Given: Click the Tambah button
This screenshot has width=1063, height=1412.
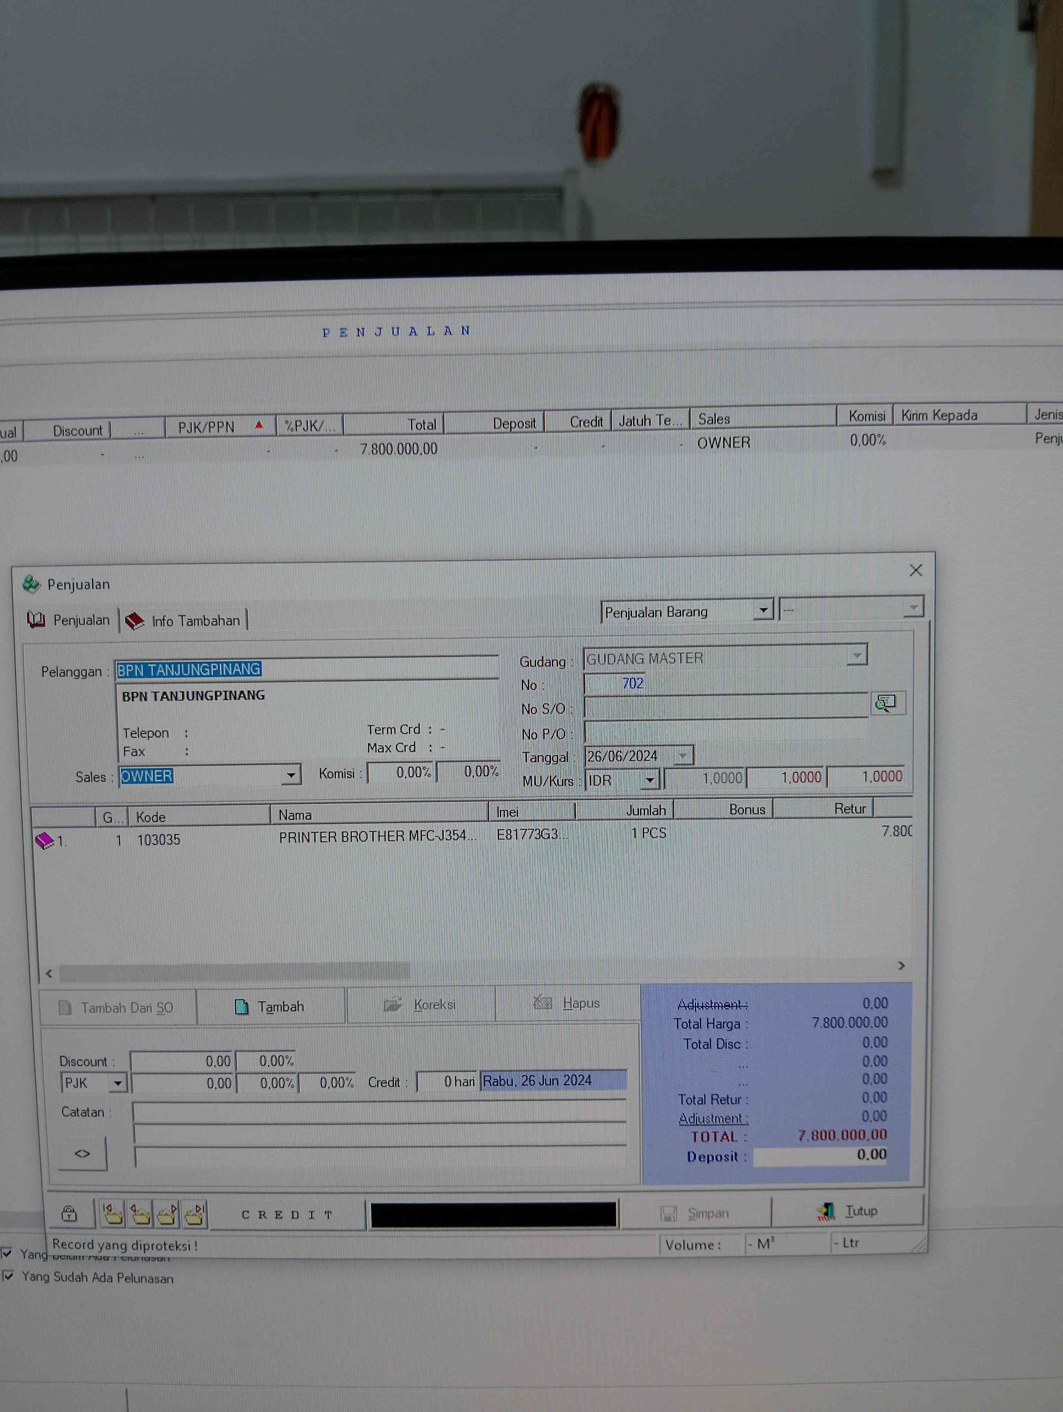Looking at the screenshot, I should [271, 1007].
